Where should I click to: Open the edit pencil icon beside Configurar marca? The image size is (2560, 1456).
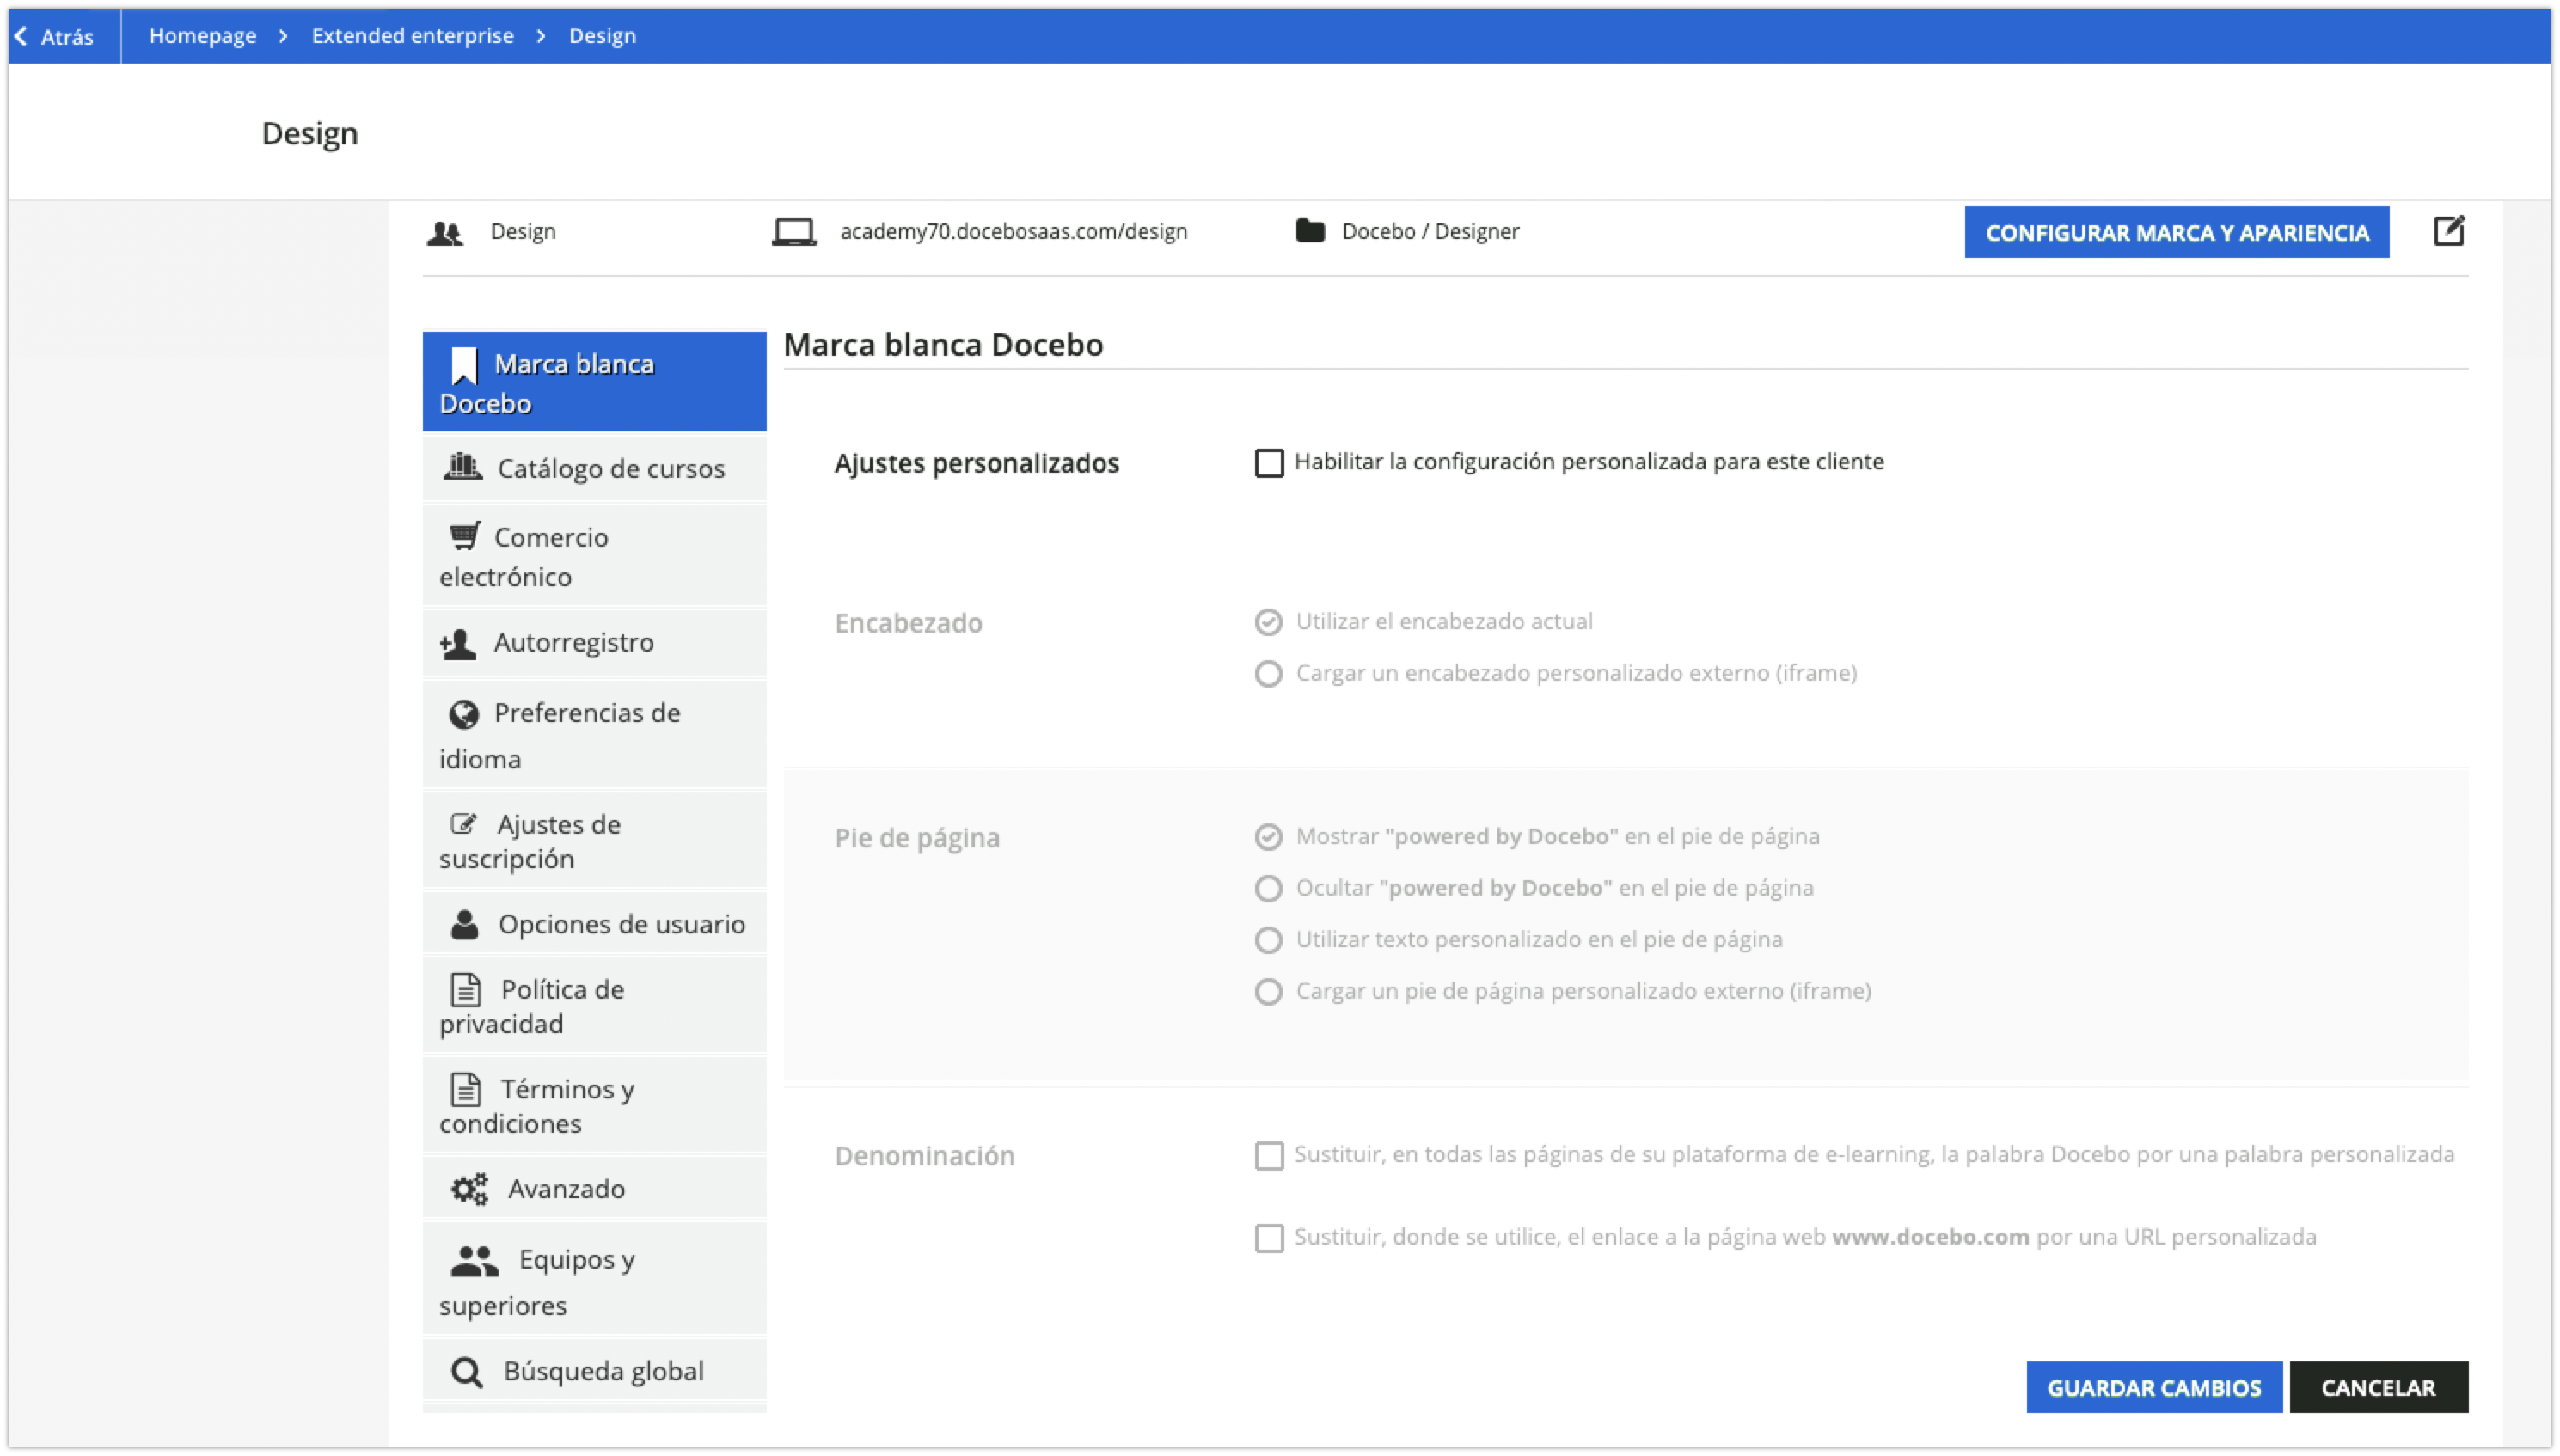point(2448,231)
